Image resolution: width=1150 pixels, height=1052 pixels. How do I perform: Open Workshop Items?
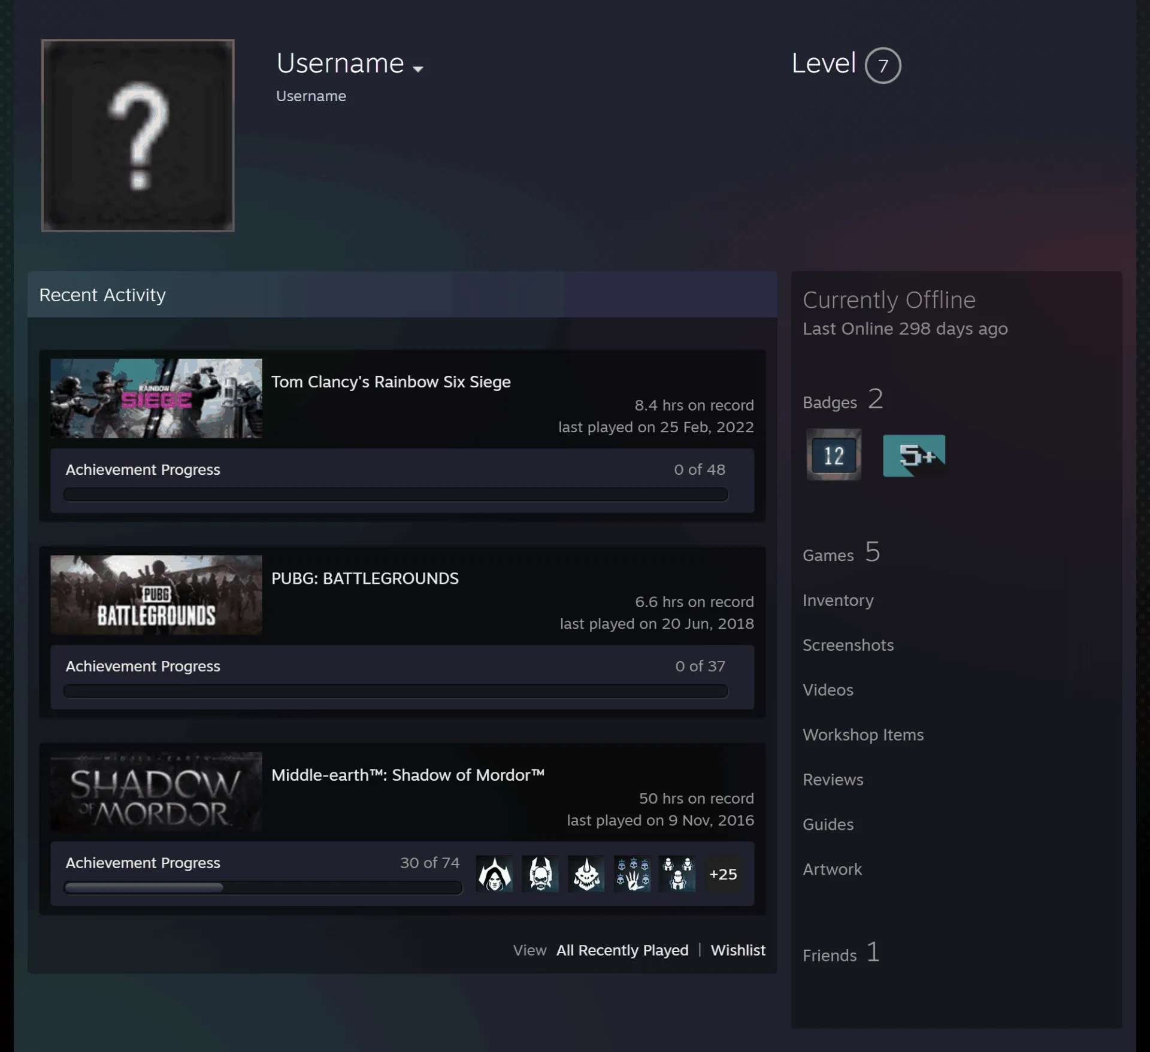tap(863, 735)
